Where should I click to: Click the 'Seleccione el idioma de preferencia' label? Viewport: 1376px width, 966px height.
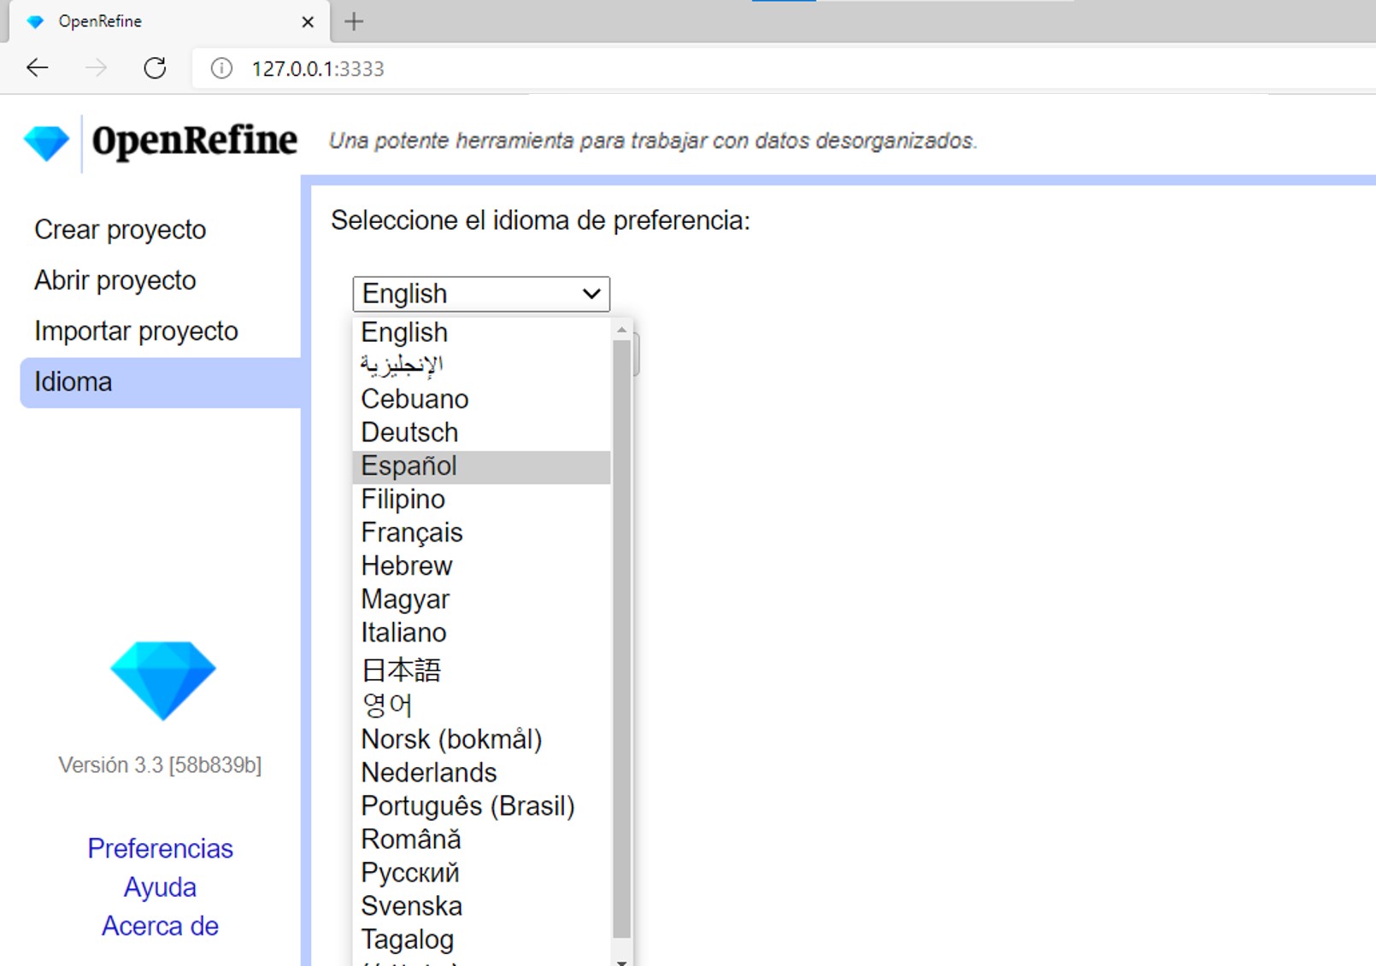pos(540,221)
